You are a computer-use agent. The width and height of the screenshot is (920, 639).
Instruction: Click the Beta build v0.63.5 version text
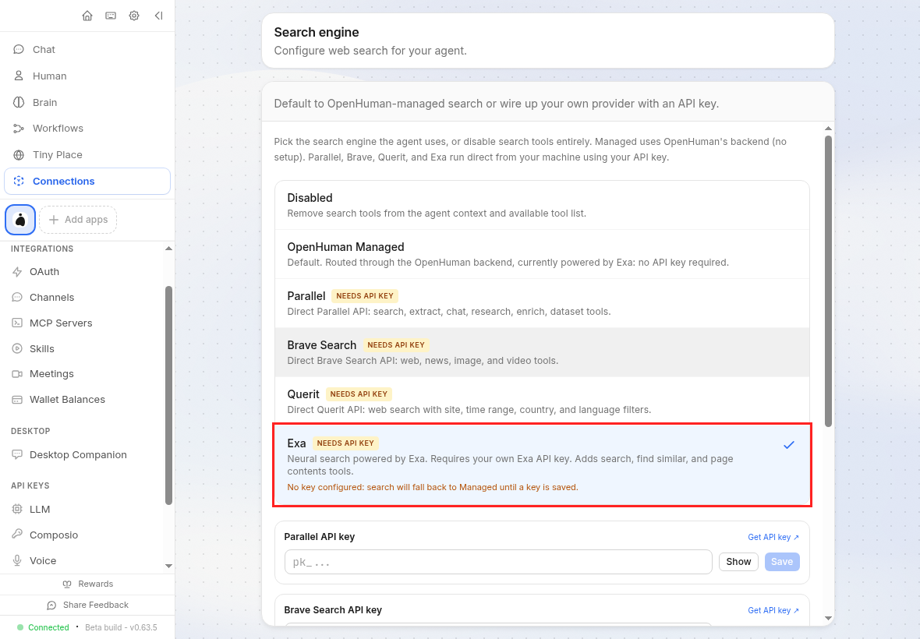(x=121, y=628)
